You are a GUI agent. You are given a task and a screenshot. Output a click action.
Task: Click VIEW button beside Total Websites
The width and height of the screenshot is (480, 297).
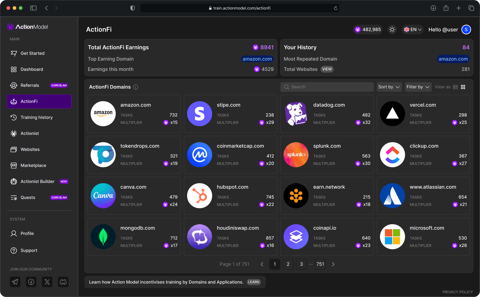[x=327, y=69]
